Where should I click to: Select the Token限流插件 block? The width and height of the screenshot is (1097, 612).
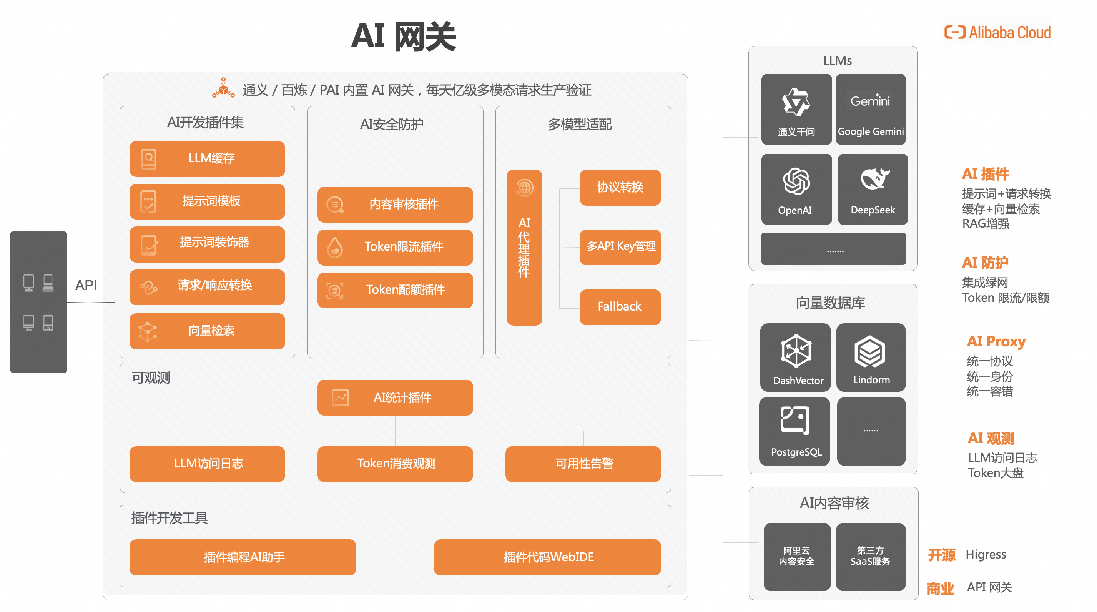click(x=395, y=247)
